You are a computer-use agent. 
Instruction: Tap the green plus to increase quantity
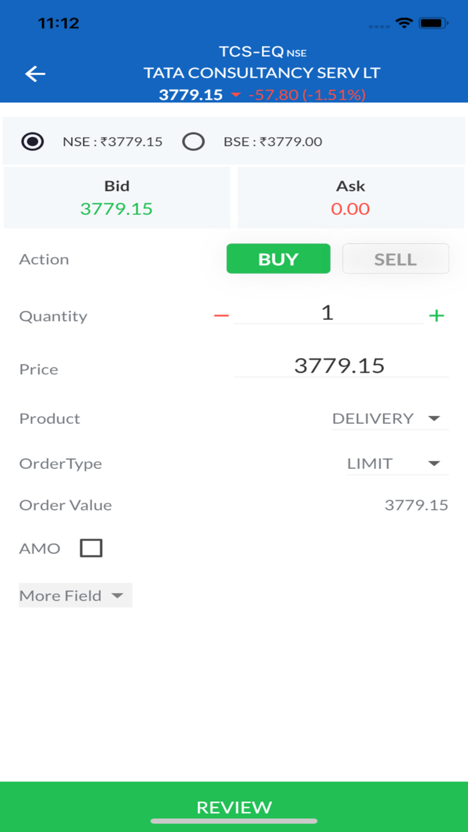[437, 315]
